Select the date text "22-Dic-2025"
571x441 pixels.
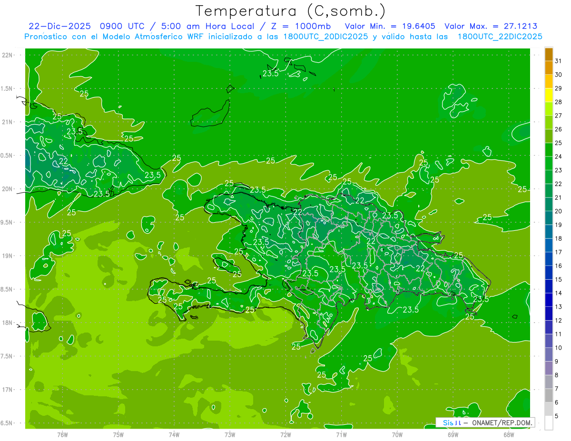coord(59,27)
